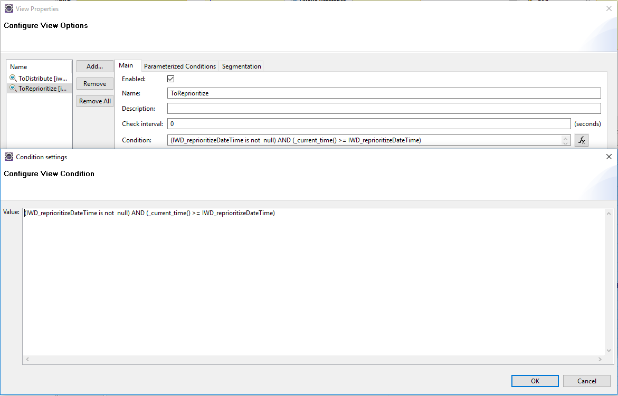Dismiss the dialog with Cancel

587,381
